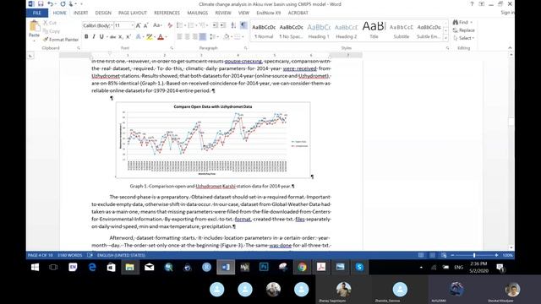Click the Sort icon
The height and width of the screenshot is (304, 541).
tap(233, 25)
